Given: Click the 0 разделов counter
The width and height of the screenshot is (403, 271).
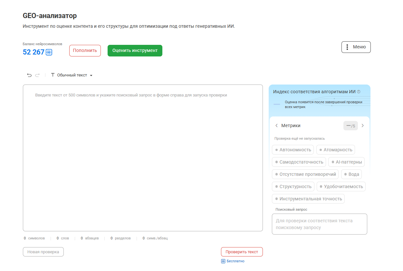Looking at the screenshot, I should point(121,238).
